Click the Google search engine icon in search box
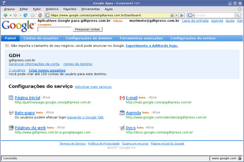244x162 pixels. [190, 15]
